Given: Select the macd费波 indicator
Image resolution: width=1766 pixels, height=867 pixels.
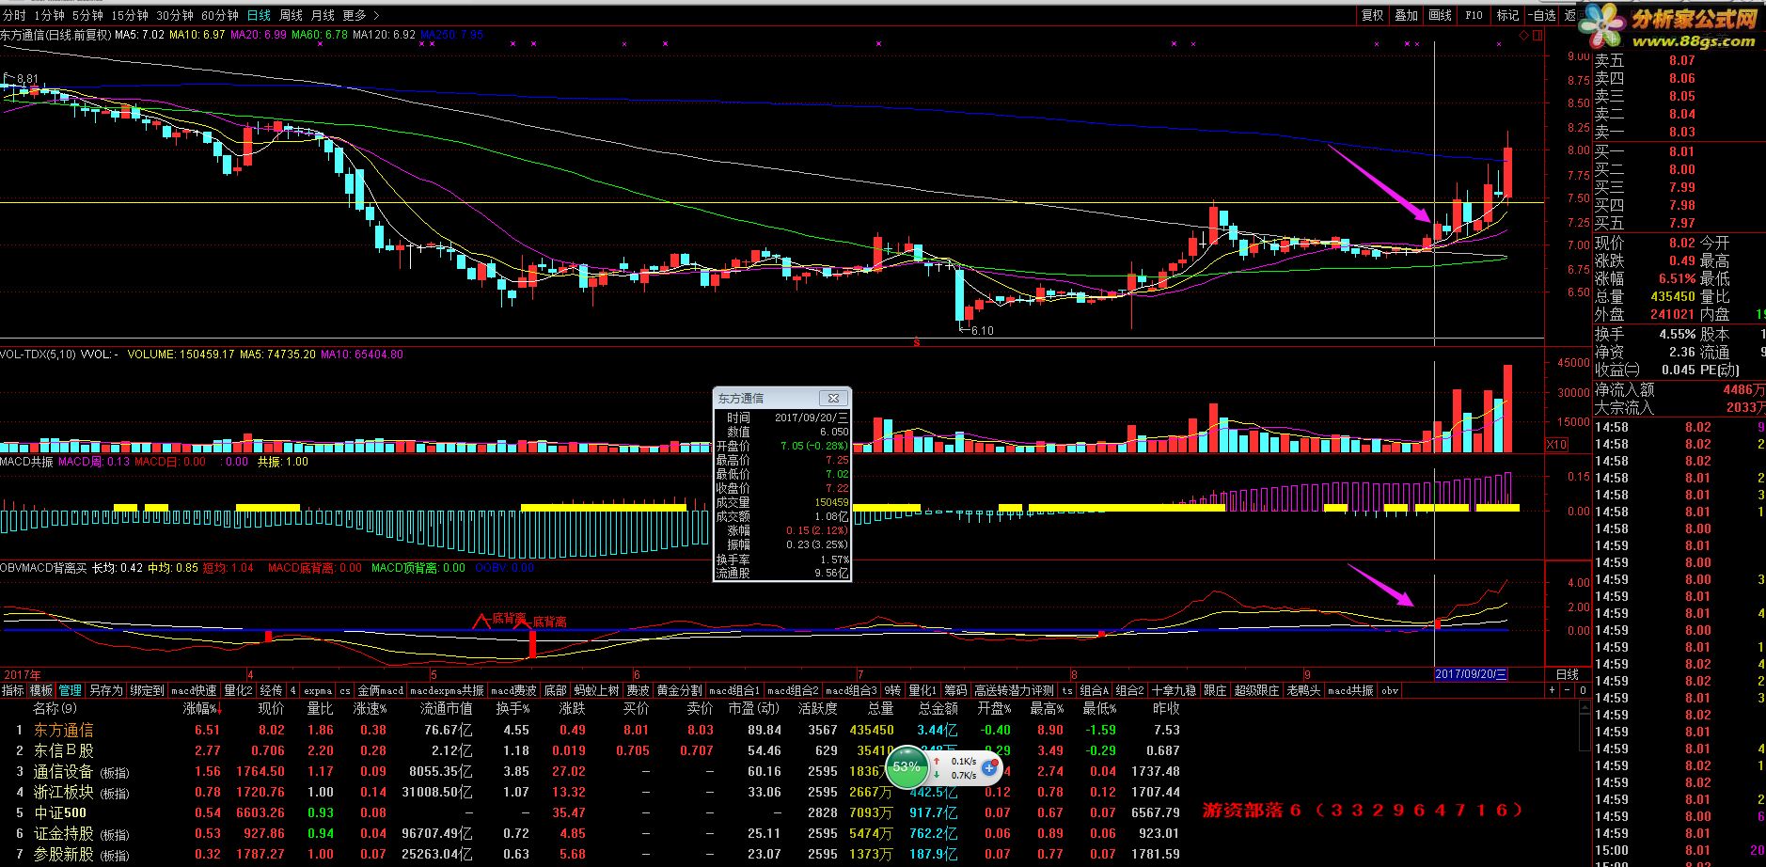Looking at the screenshot, I should 513,690.
